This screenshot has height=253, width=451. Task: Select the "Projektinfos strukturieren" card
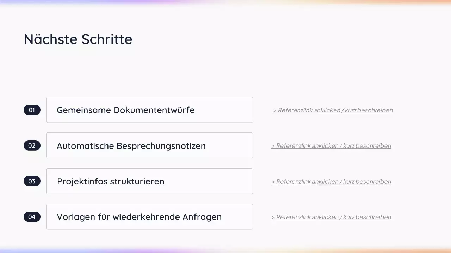(149, 181)
